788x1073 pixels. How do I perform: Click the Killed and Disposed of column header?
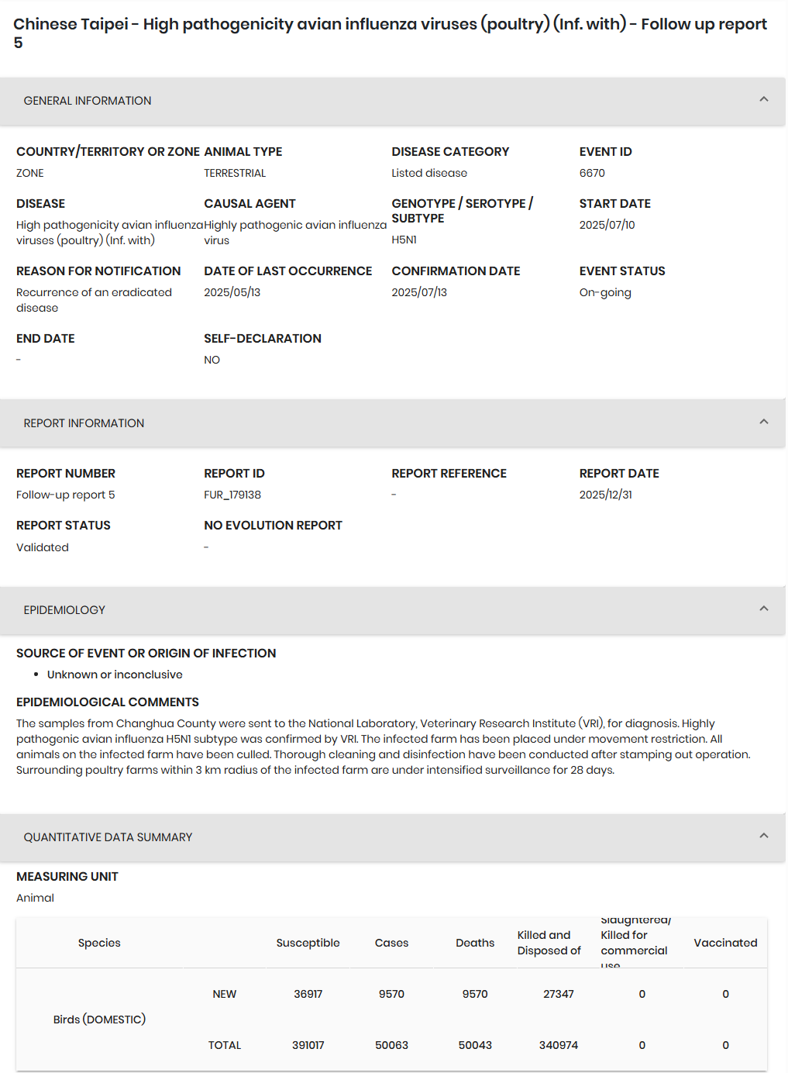pyautogui.click(x=549, y=943)
